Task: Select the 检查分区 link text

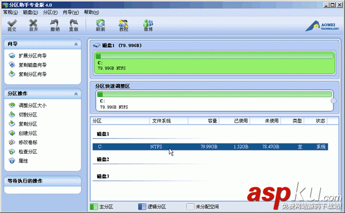Action: point(28,152)
